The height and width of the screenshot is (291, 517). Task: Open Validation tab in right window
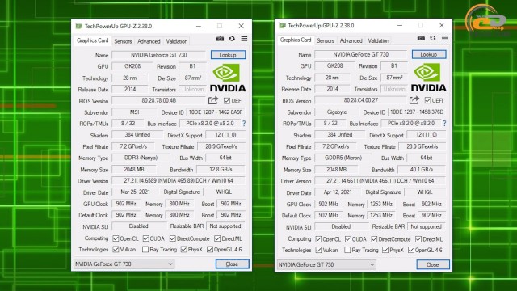click(x=379, y=40)
